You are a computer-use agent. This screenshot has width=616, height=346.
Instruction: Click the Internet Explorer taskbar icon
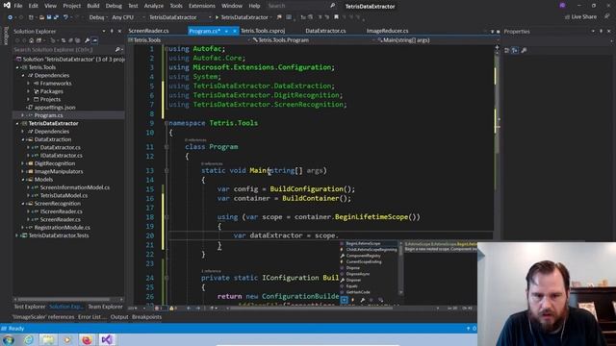28,339
